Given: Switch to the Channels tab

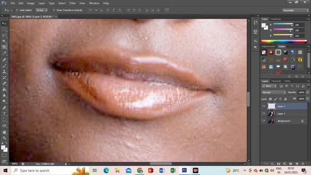Looking at the screenshot, I should coord(276,81).
